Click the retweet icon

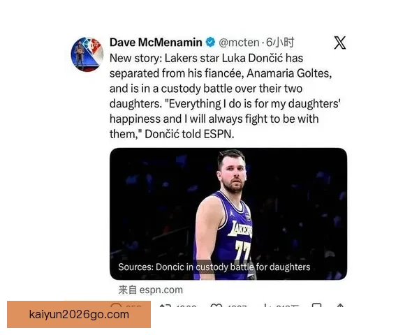tap(164, 306)
